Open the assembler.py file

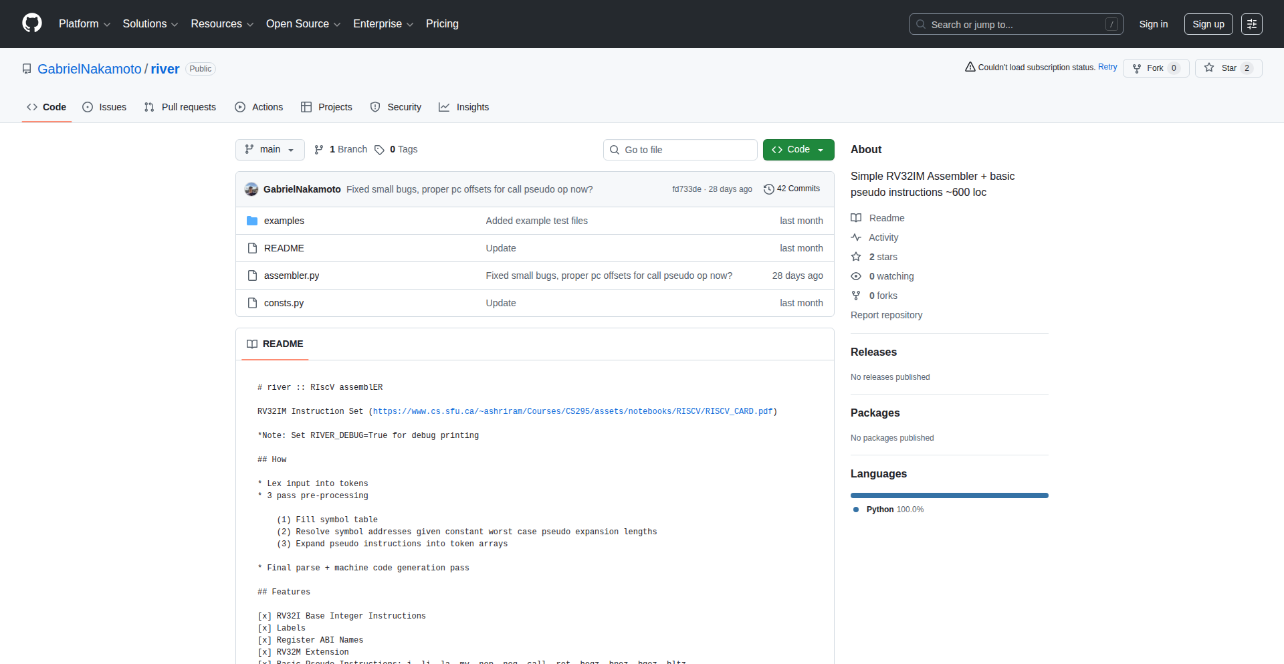292,275
